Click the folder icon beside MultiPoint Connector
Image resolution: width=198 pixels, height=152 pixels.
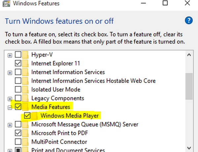tap(26, 142)
